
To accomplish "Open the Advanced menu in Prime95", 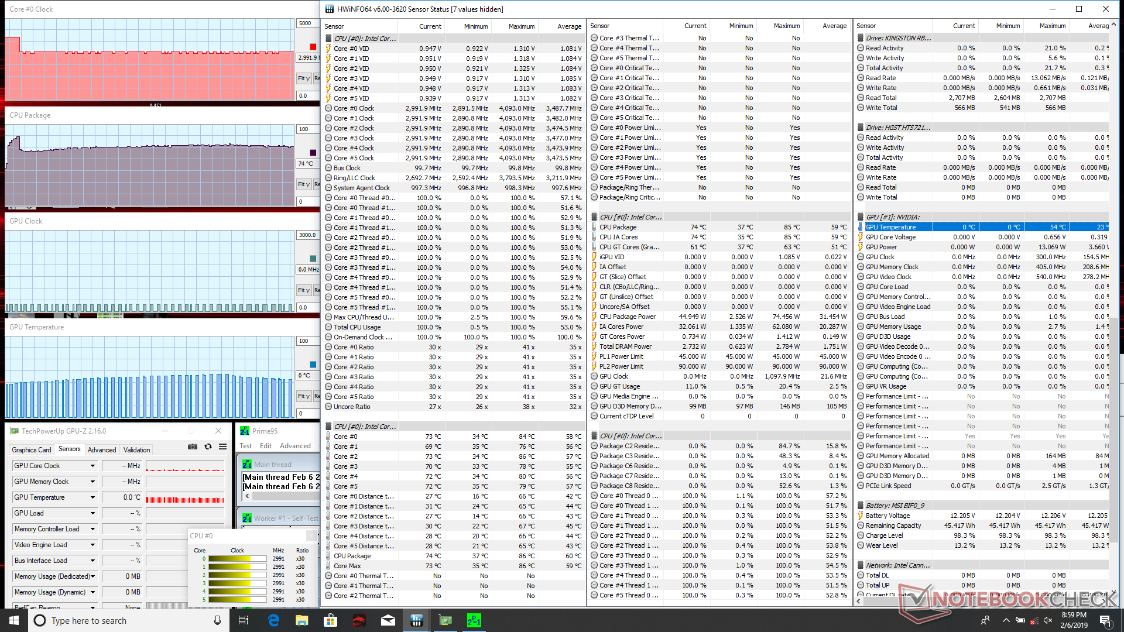I will [x=295, y=445].
